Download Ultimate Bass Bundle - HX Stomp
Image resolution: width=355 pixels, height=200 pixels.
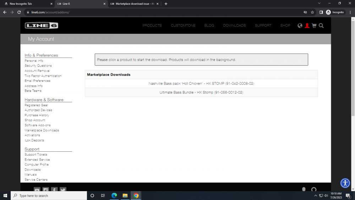pos(201,92)
